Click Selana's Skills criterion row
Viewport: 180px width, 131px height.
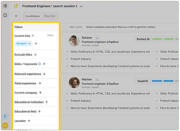tap(107, 52)
